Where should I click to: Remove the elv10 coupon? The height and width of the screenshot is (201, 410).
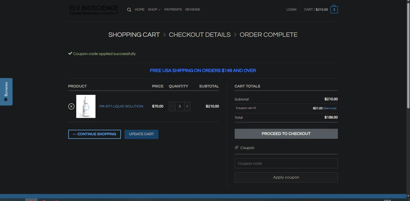[330, 108]
